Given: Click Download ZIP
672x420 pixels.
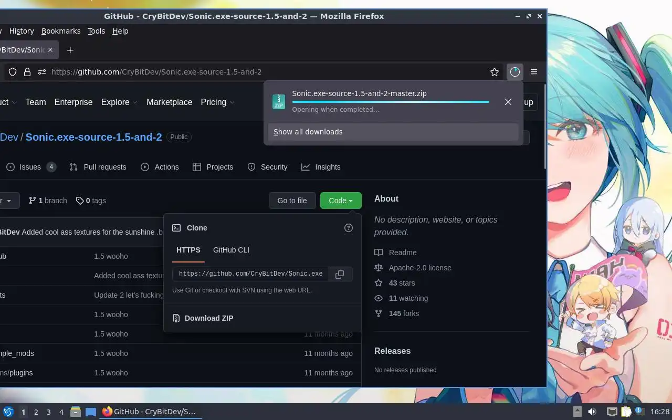Looking at the screenshot, I should coord(209,318).
